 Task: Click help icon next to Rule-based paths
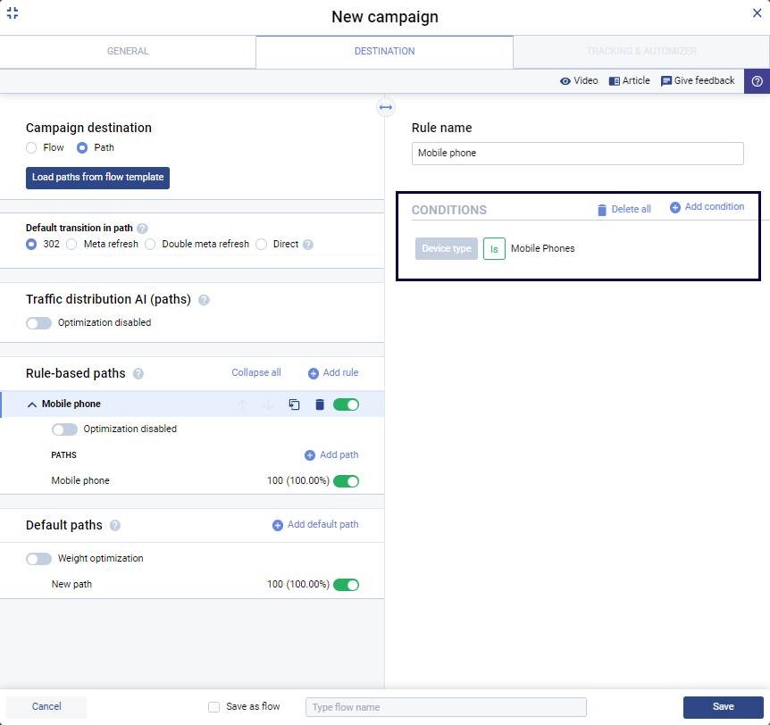(x=138, y=374)
